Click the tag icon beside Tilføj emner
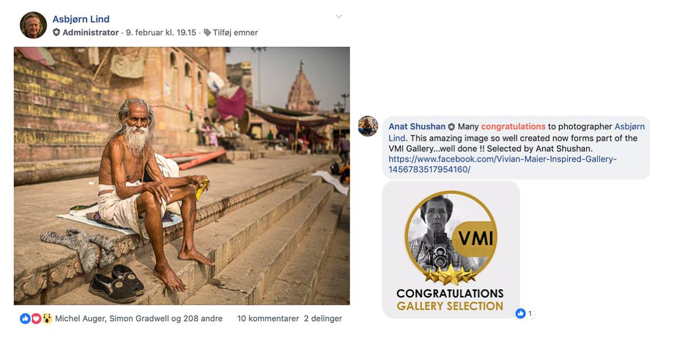This screenshot has width=678, height=338. click(x=207, y=33)
